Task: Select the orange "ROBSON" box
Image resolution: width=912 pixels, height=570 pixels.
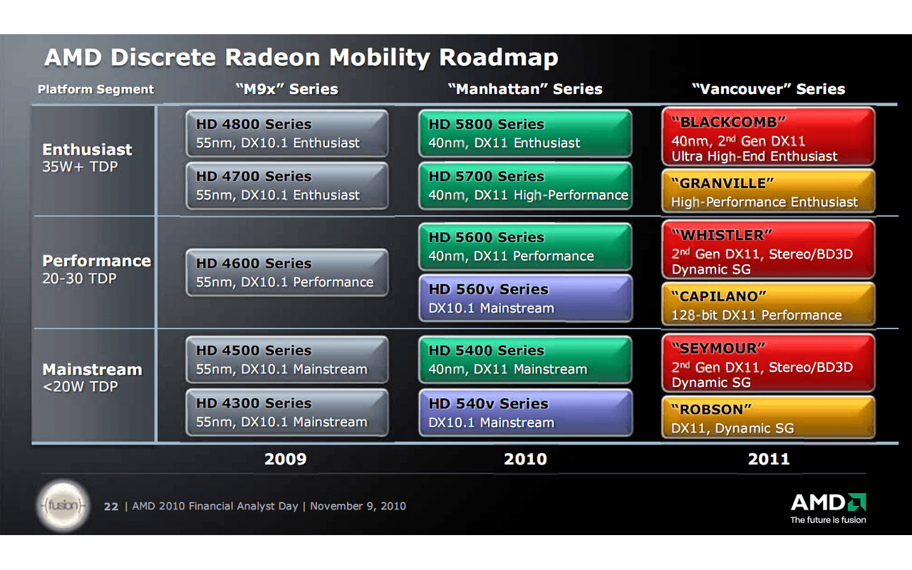Action: 768,418
